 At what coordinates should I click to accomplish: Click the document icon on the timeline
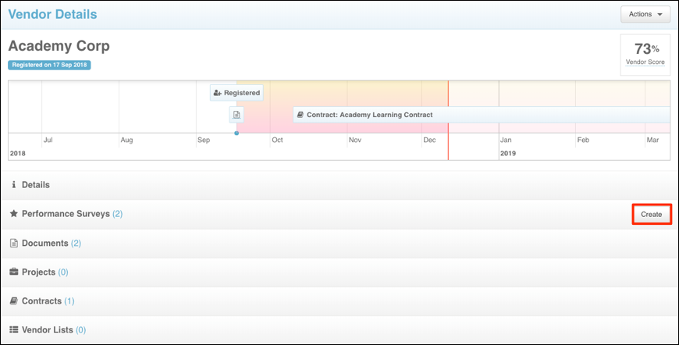pyautogui.click(x=236, y=115)
